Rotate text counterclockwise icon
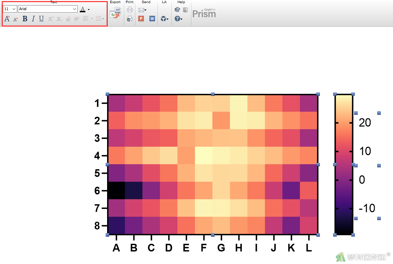 click(69, 19)
